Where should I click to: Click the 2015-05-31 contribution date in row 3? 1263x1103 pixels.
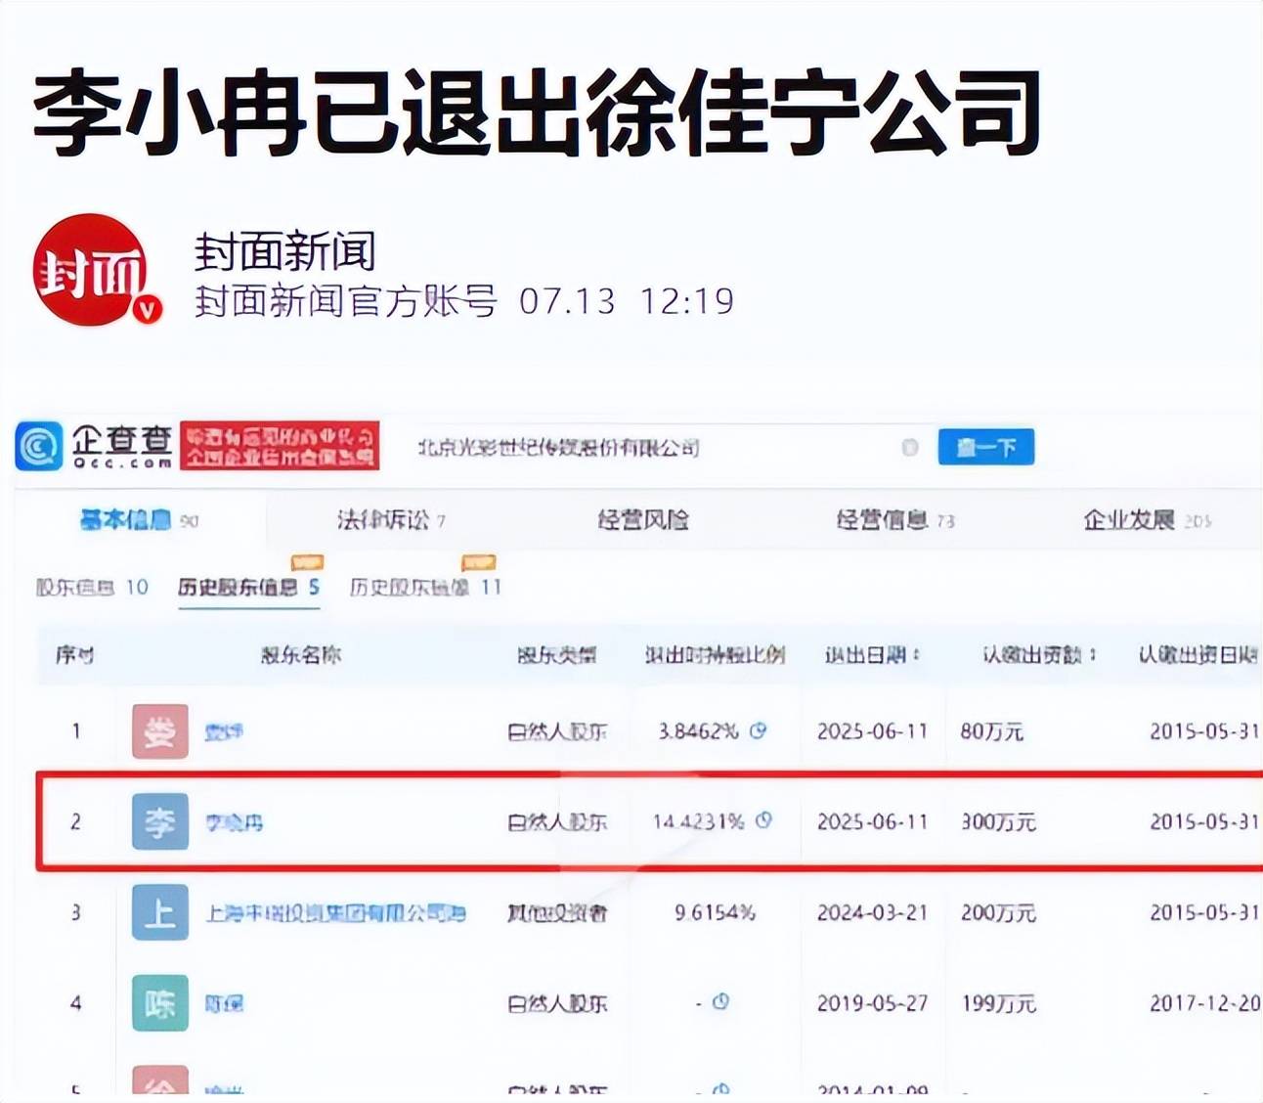pyautogui.click(x=1204, y=912)
